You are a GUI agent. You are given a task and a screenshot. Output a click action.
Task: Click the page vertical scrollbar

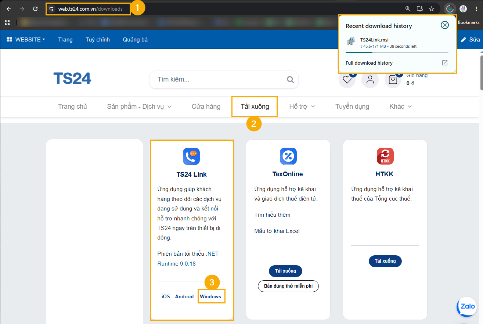(x=481, y=73)
